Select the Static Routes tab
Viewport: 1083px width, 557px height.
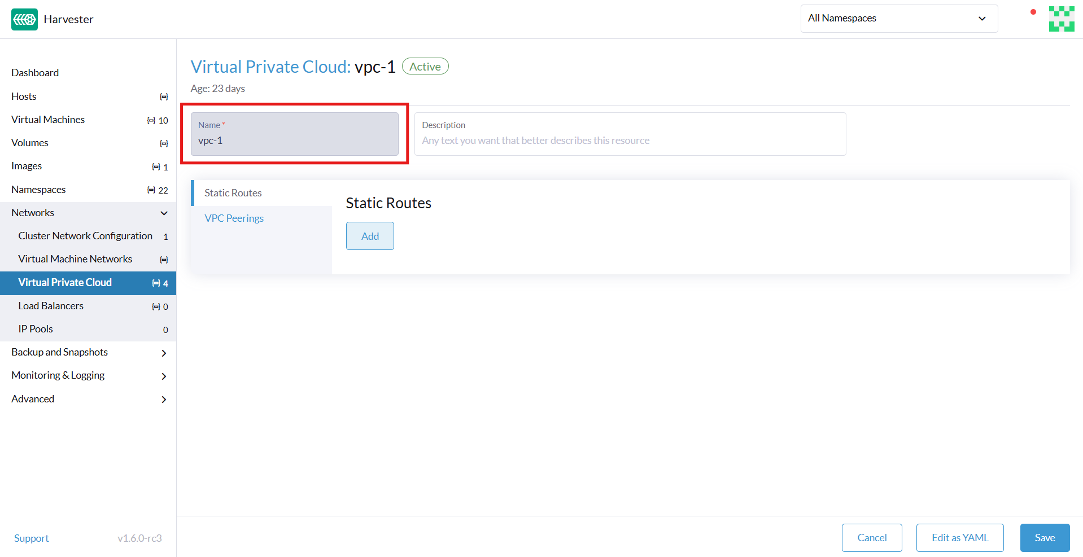point(232,192)
